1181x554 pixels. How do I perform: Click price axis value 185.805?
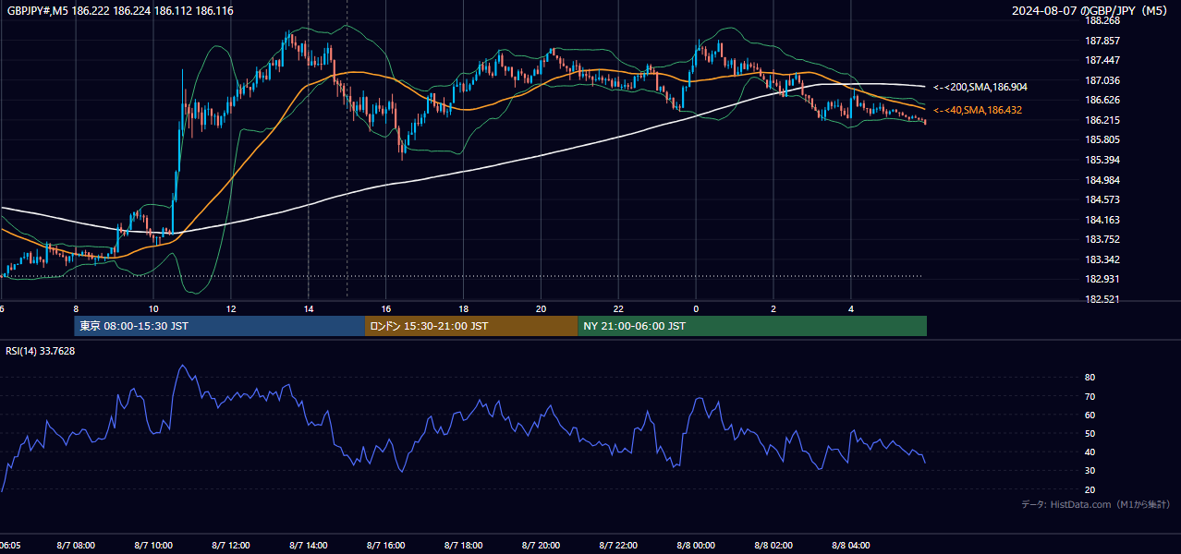point(1102,139)
